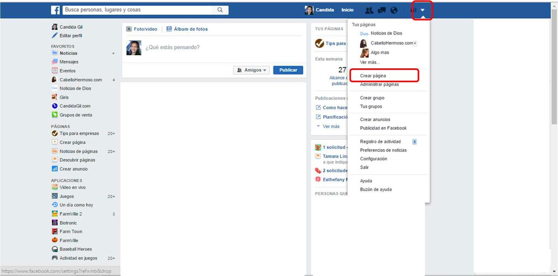Switch to Álbum de fotos tab
558x276 pixels.
pos(187,29)
